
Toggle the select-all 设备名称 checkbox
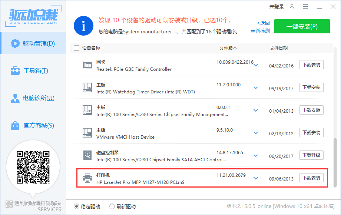point(77,48)
